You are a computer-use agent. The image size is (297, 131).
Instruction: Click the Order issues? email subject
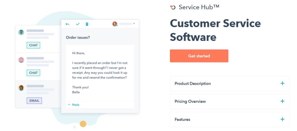[78, 38]
